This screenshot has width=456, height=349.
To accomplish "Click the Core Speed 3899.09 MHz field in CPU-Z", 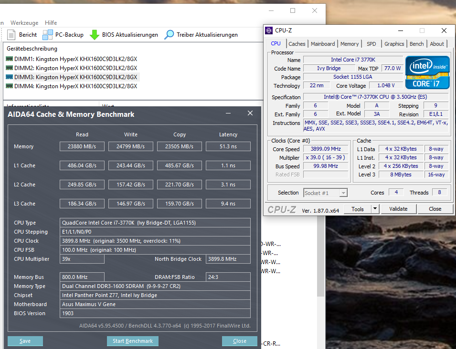I will coord(326,149).
